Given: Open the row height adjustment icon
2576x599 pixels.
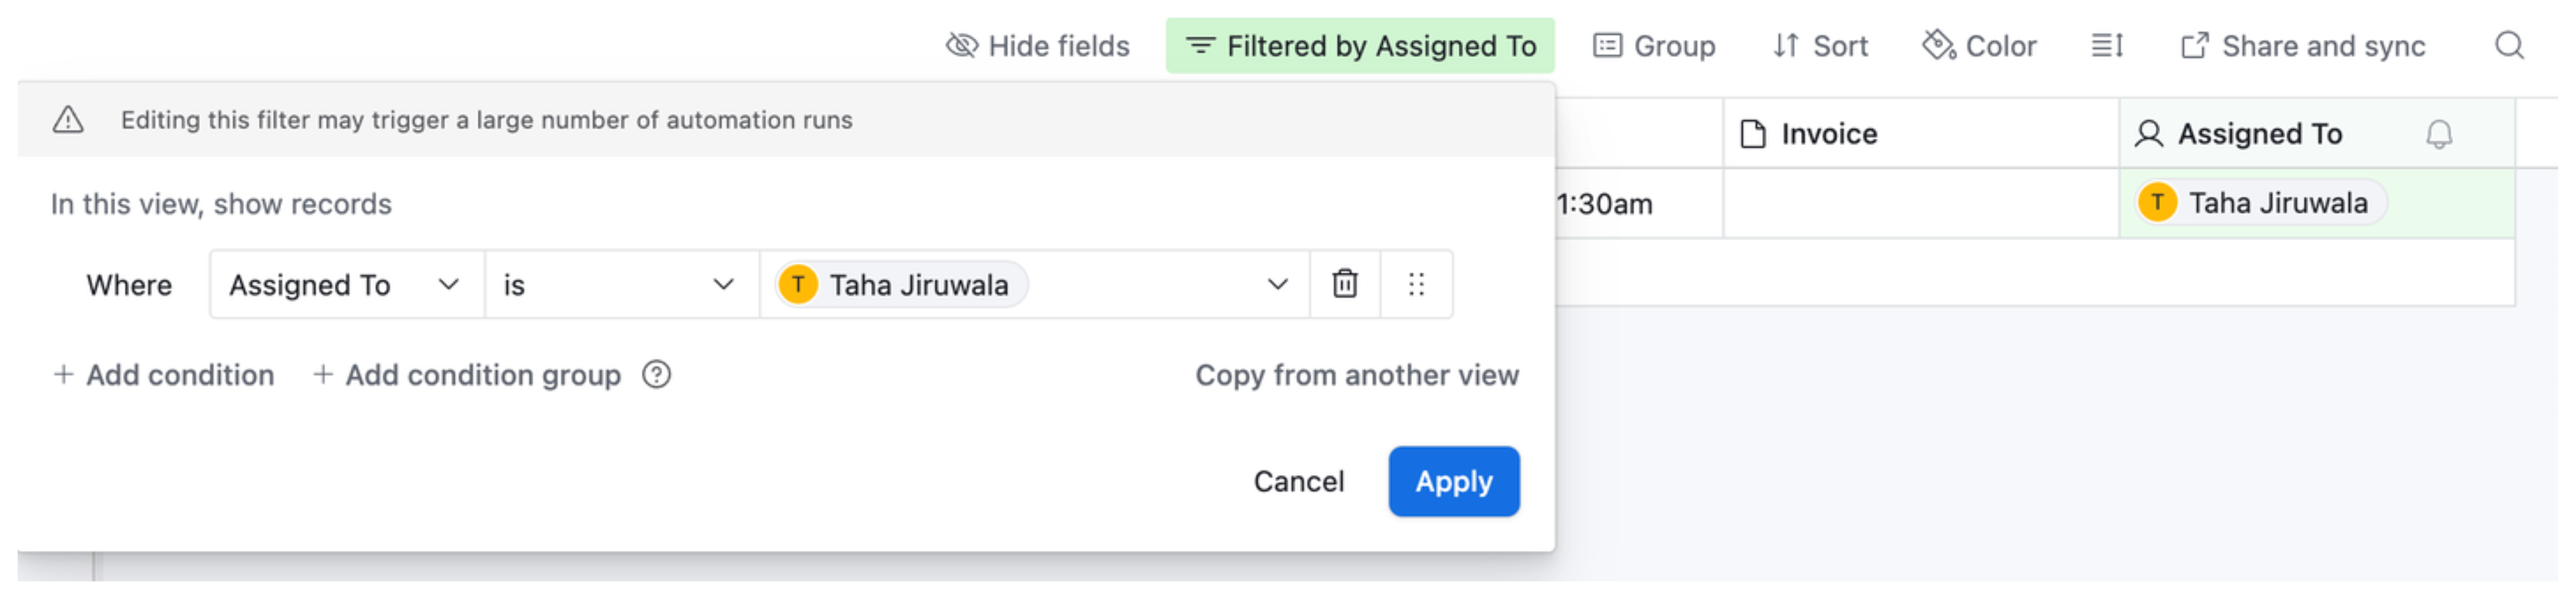Looking at the screenshot, I should [x=2107, y=45].
